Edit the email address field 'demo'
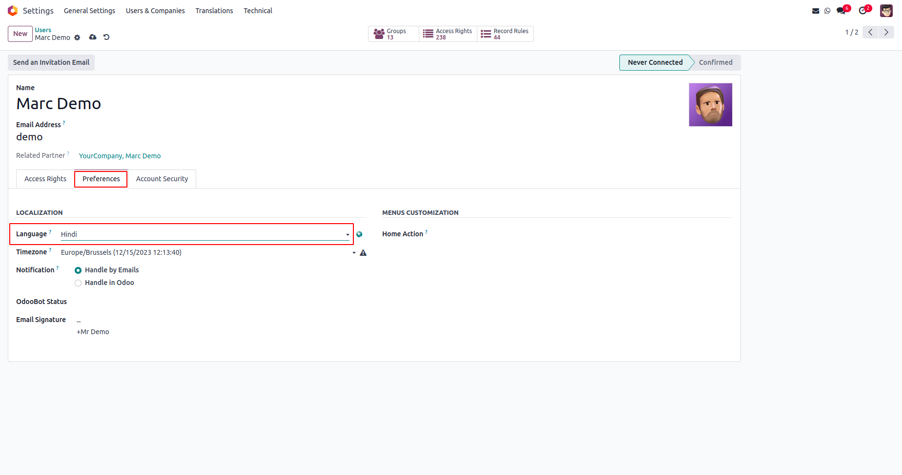This screenshot has height=475, width=902. point(29,137)
